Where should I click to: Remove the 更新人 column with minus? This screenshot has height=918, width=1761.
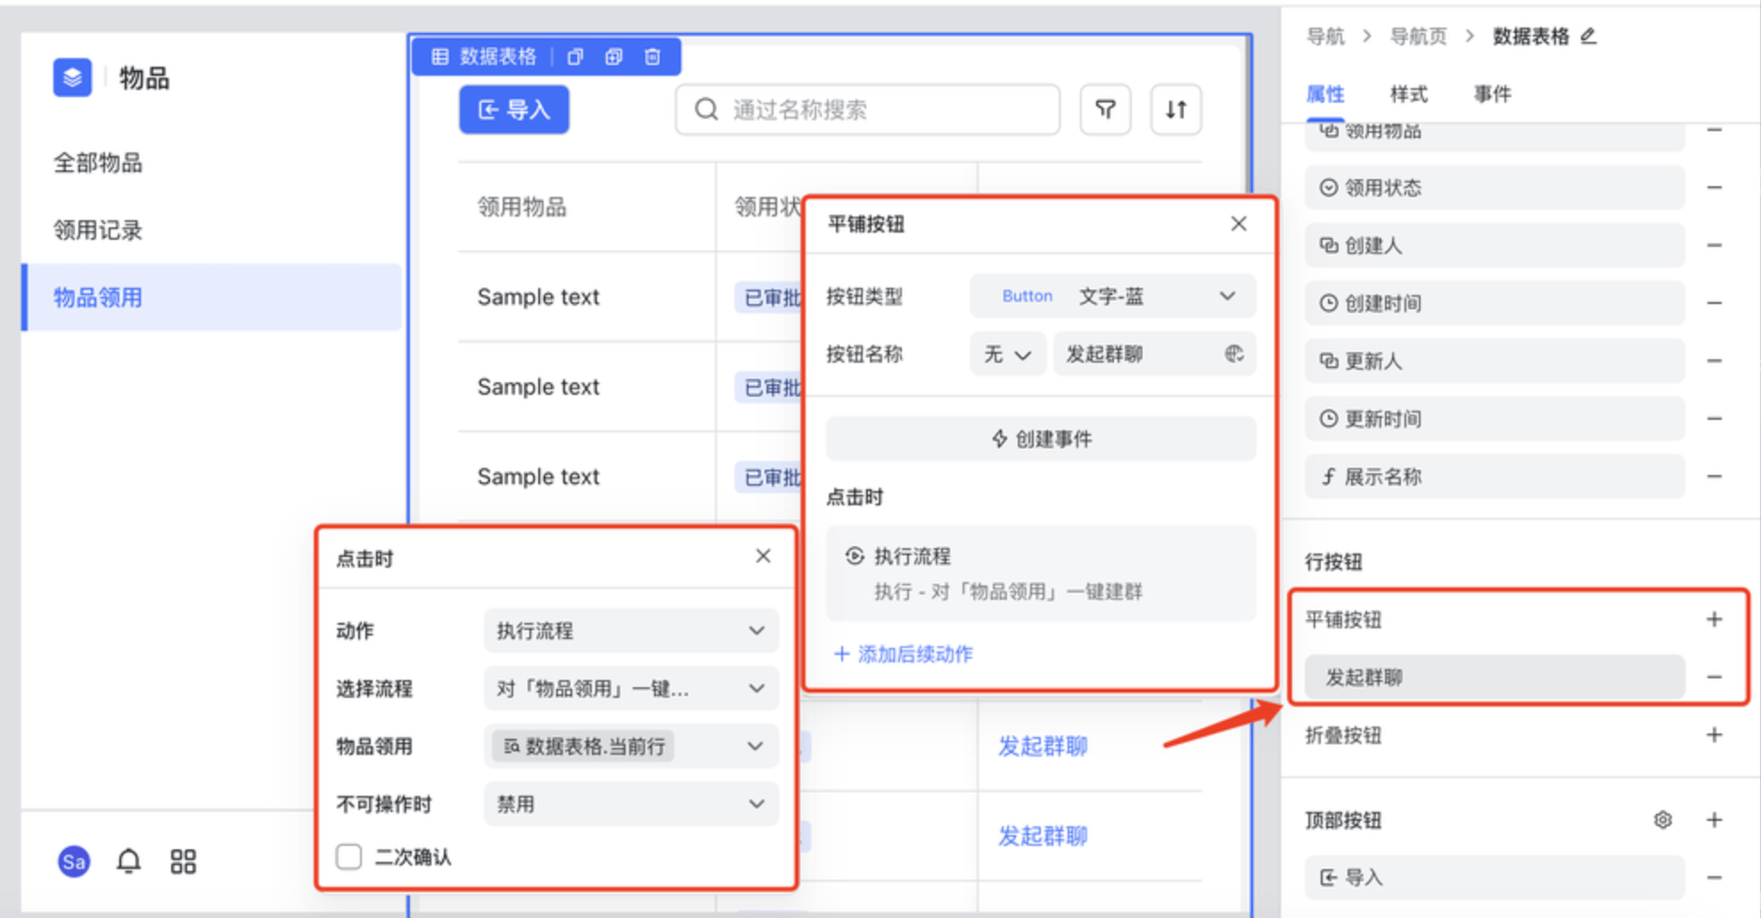[1714, 361]
